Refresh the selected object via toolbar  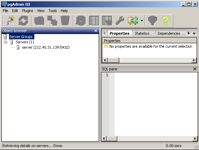23,21
